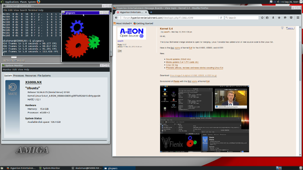
Task: Open the Getting Started bookmark
Action: click(x=143, y=23)
